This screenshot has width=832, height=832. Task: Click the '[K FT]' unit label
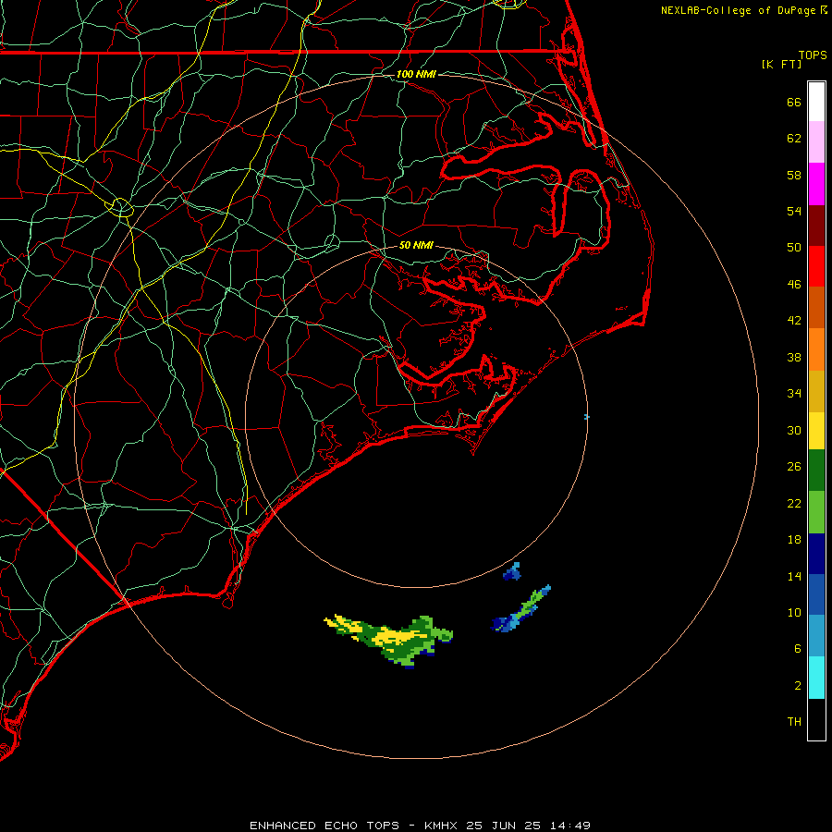point(781,64)
